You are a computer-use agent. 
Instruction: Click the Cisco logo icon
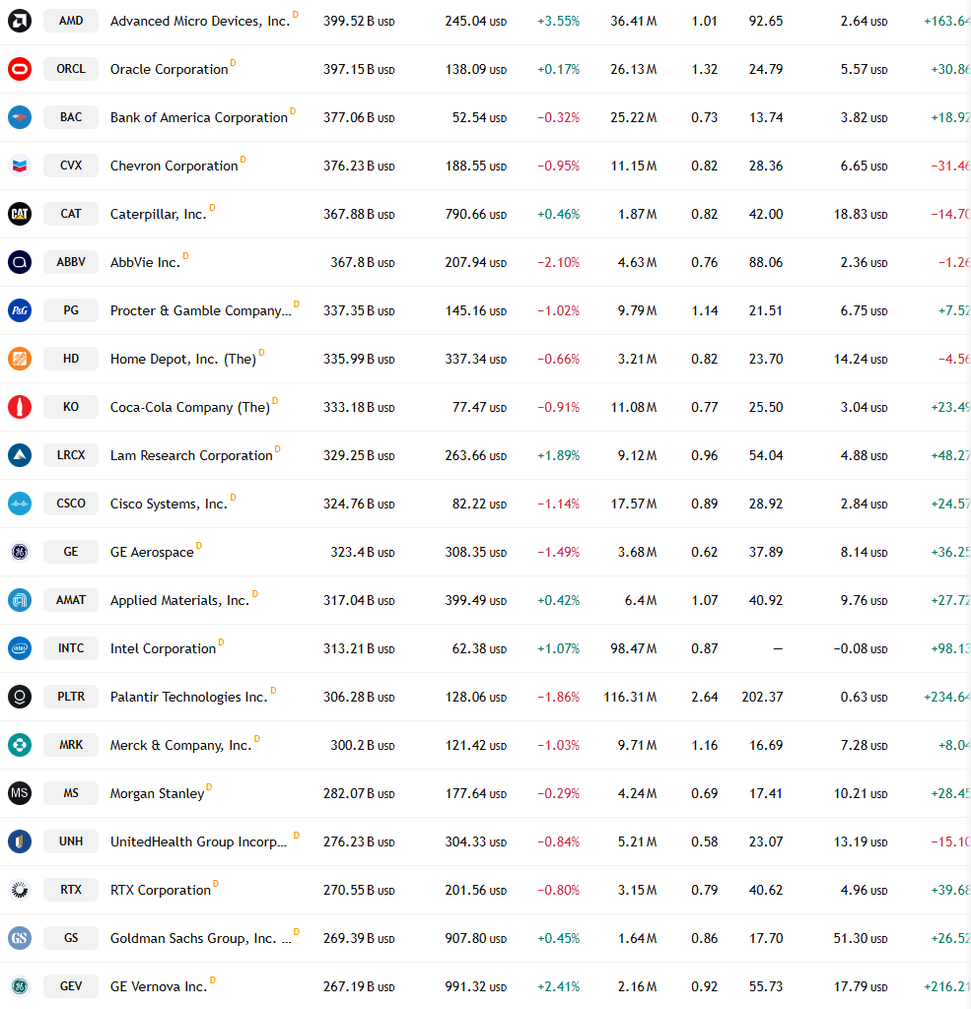pyautogui.click(x=20, y=504)
